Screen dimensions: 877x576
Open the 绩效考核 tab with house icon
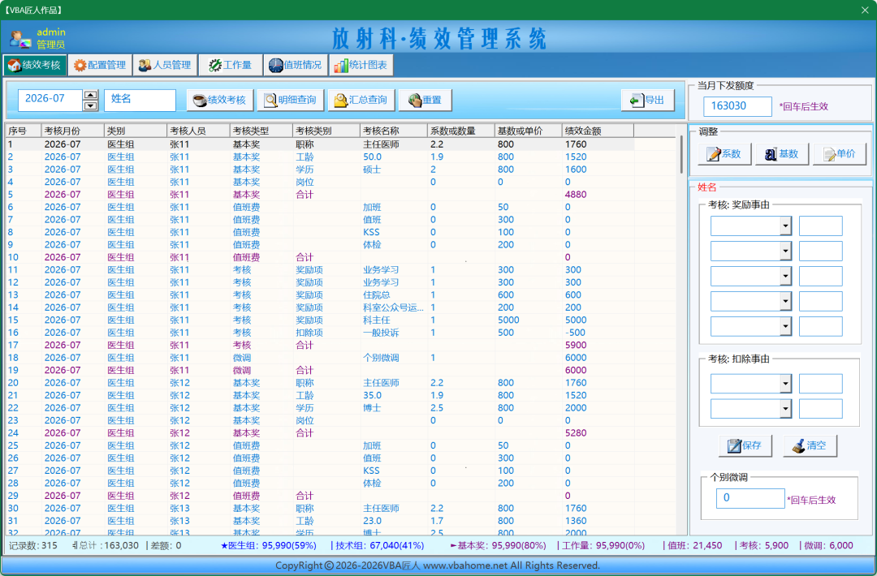point(35,66)
